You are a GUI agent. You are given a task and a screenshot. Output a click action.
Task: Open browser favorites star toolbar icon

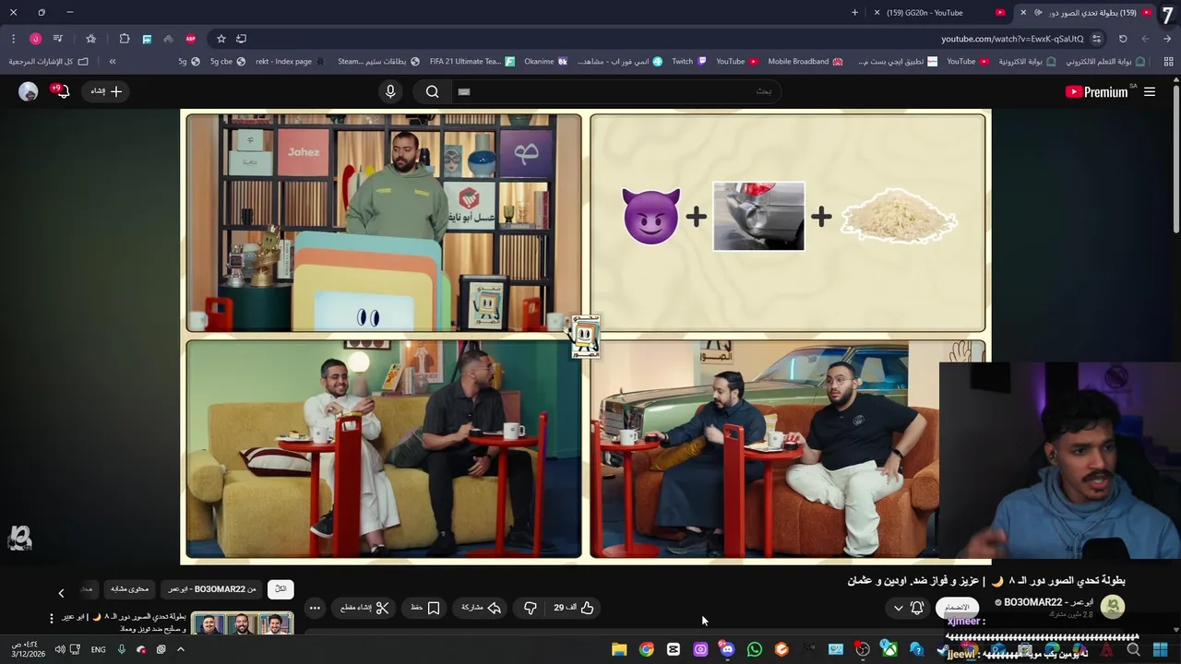click(x=90, y=39)
